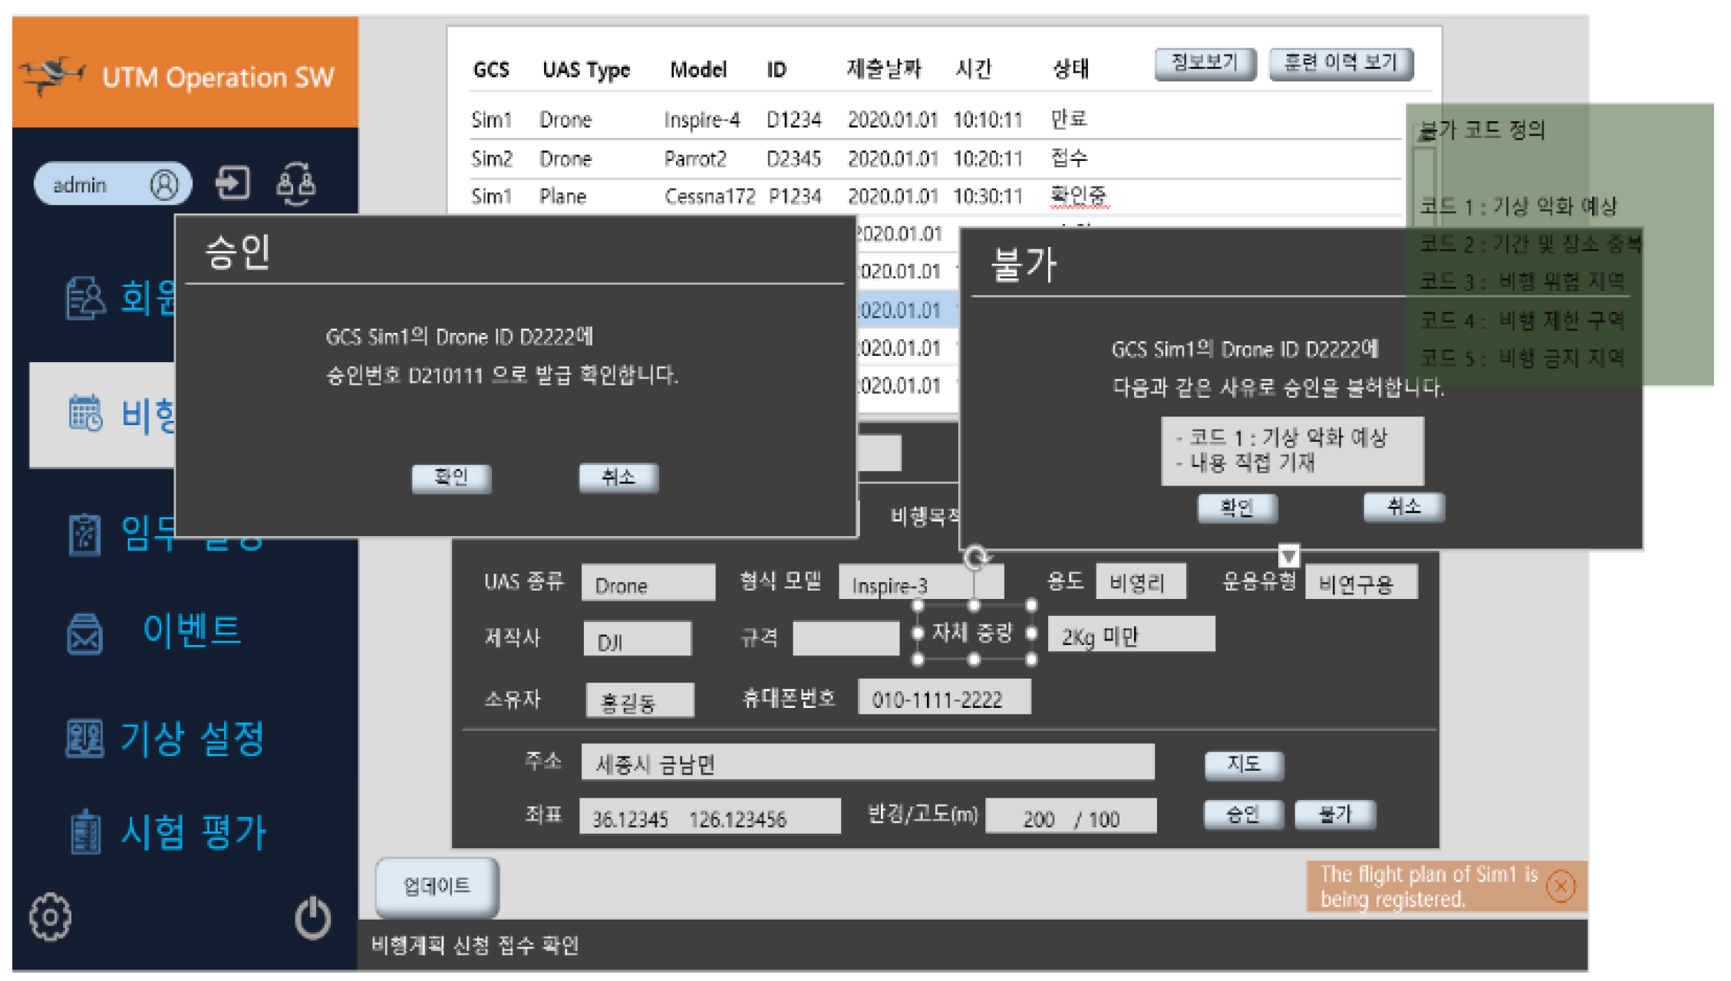
Task: Click 코드 5 : 비행 금지 지역 entry
Action: pyautogui.click(x=1522, y=357)
